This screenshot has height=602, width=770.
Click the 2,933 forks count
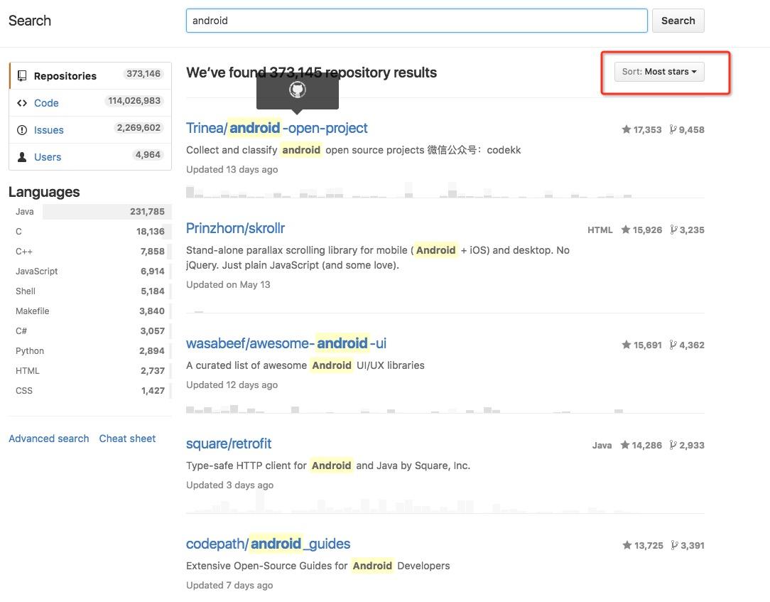[x=691, y=445]
